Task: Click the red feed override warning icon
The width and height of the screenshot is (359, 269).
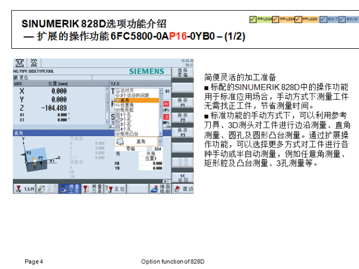Action: click(166, 104)
